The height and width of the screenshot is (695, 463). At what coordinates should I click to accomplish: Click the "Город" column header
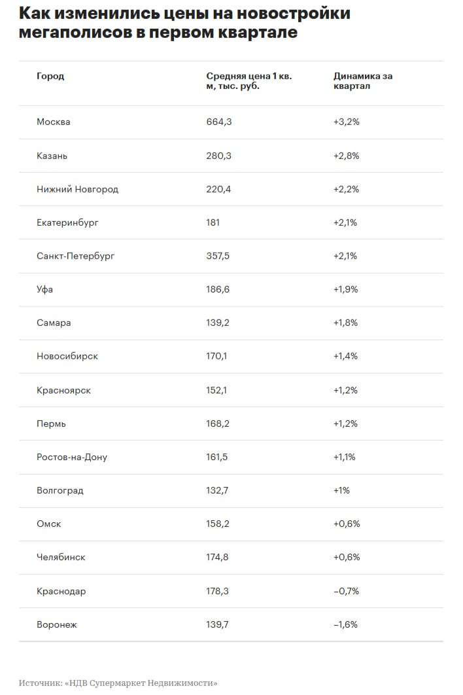click(50, 77)
